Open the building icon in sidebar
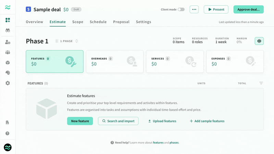Screen dimensions: 274x154 (x=8, y=123)
